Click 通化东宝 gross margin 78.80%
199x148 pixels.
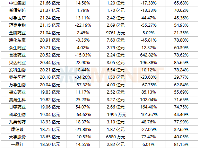[181, 40]
